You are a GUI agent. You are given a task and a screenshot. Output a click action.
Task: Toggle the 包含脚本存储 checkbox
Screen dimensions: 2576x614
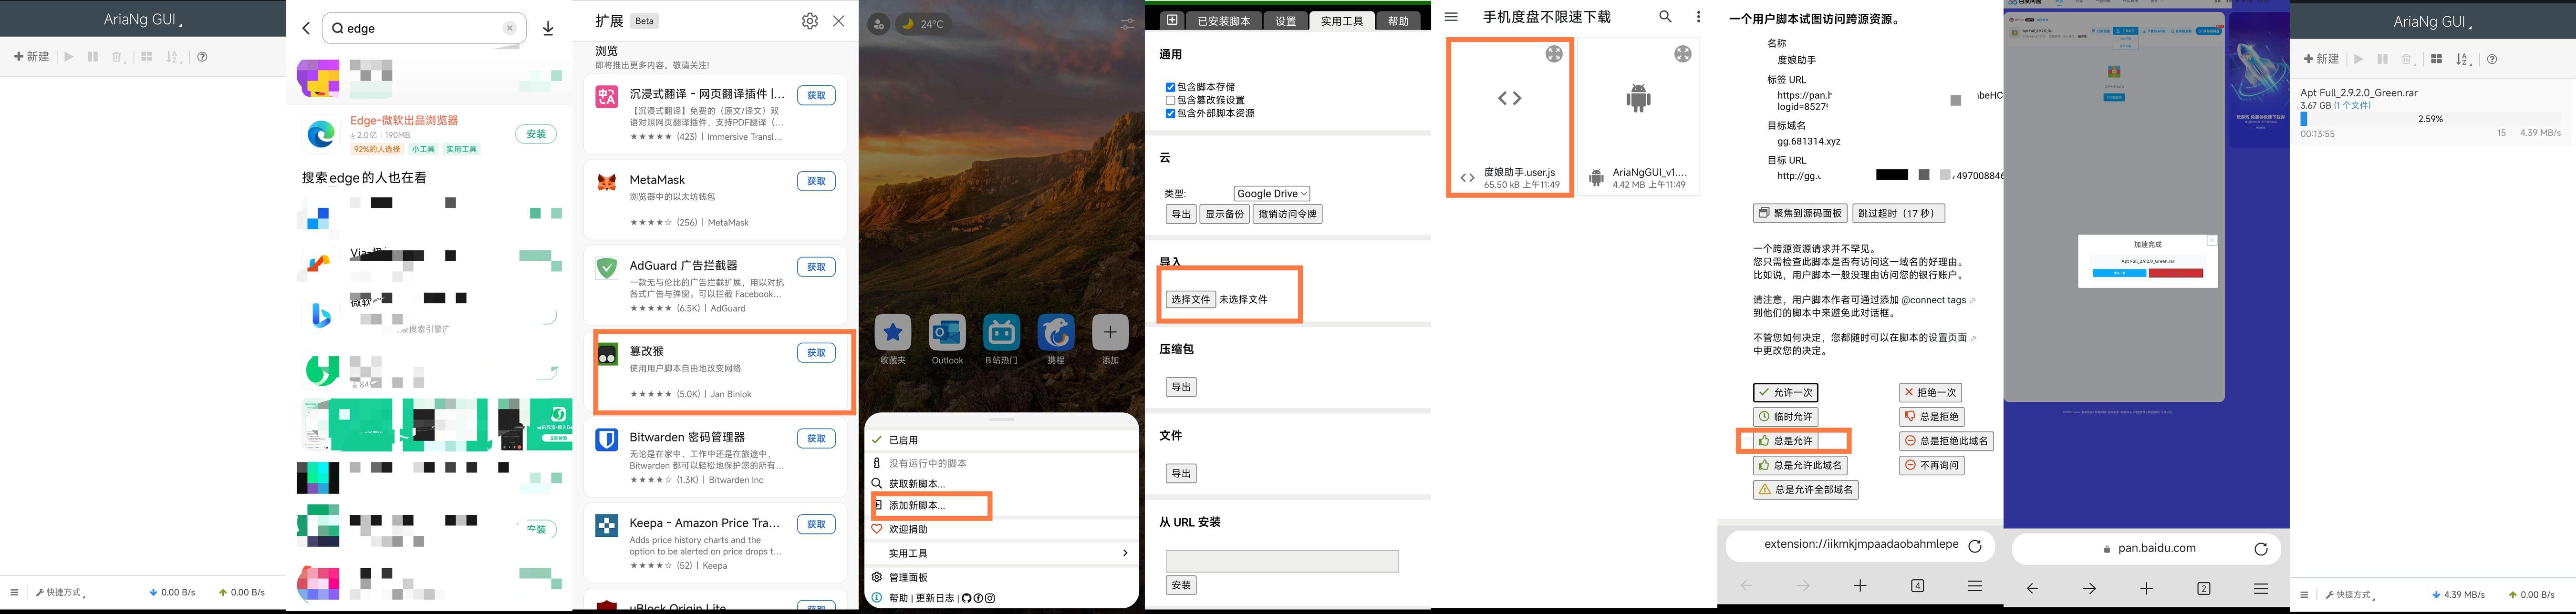pyautogui.click(x=1170, y=87)
